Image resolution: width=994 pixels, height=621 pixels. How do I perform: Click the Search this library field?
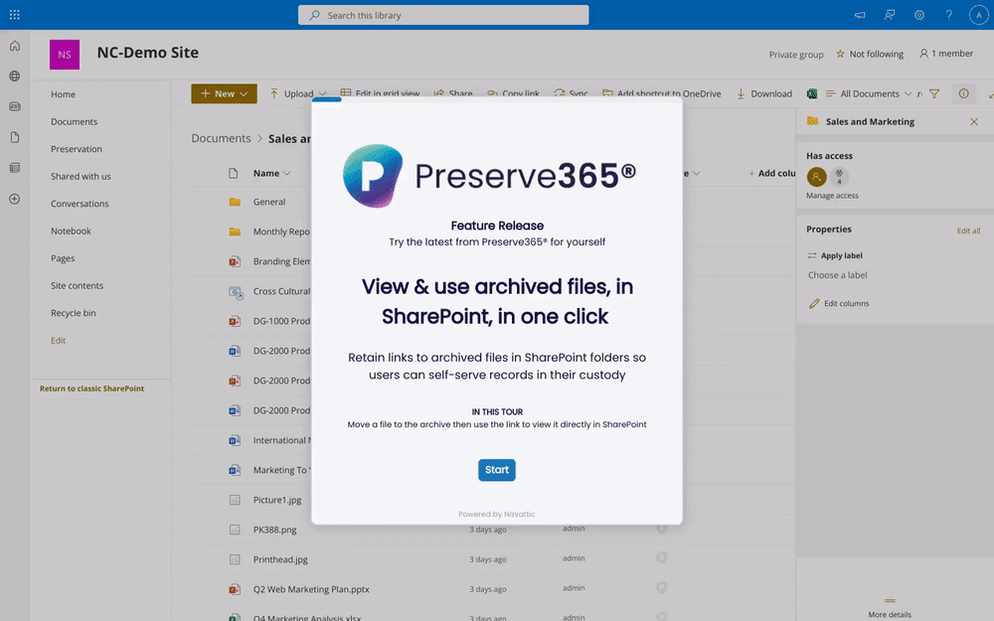[x=443, y=15]
